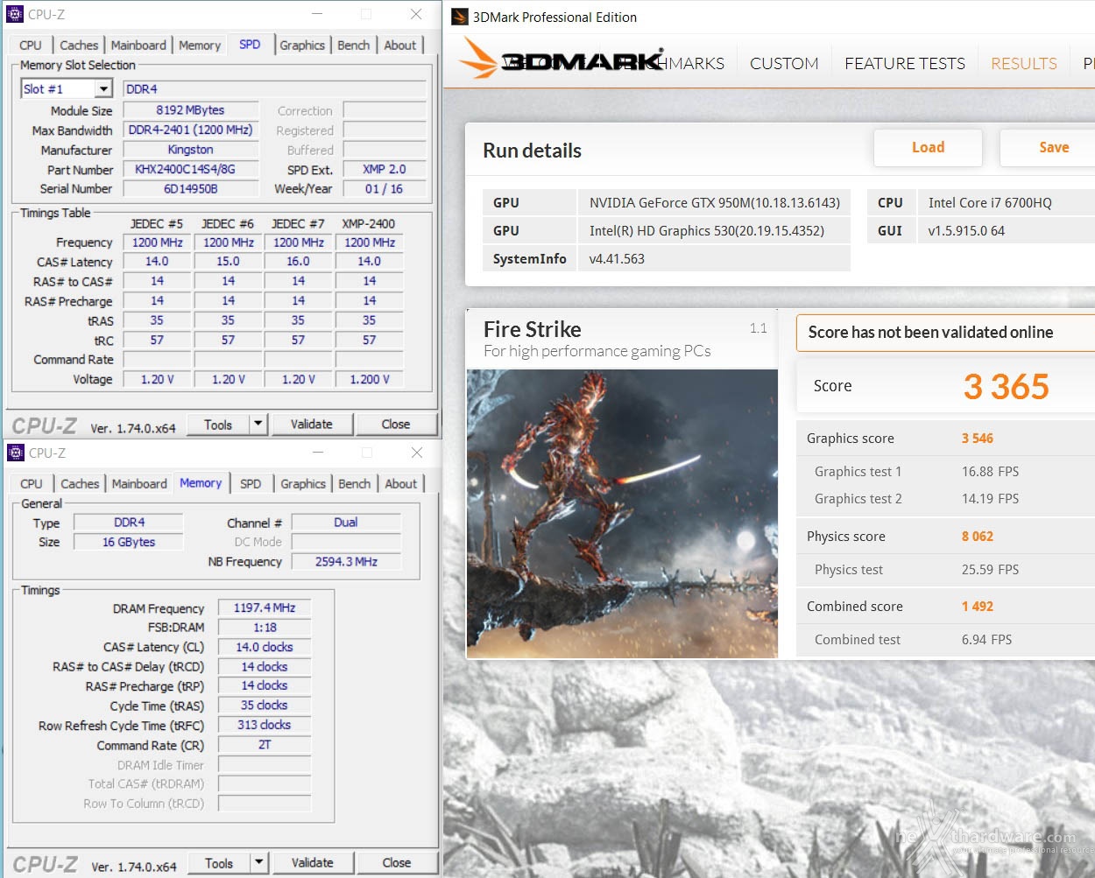Viewport: 1095px width, 878px height.
Task: Open About tab in top CPU-Z window
Action: tap(400, 46)
